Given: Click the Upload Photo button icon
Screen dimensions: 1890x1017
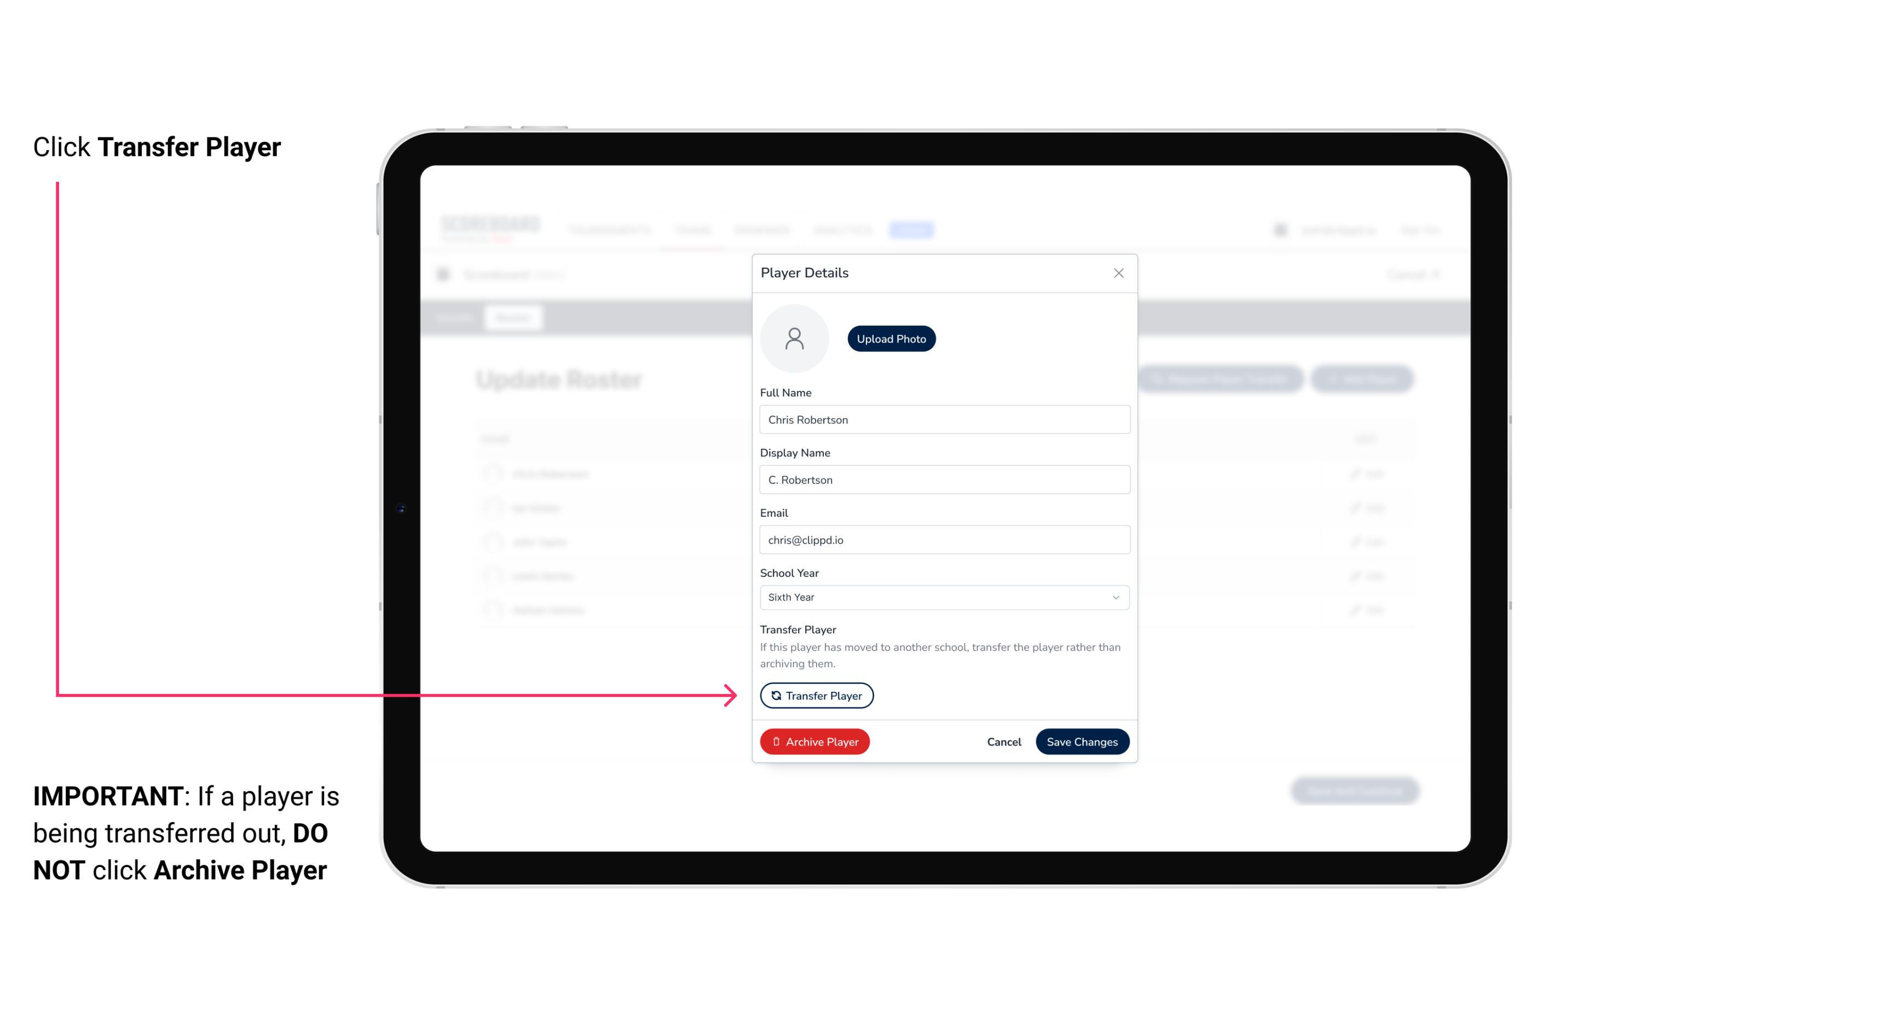Looking at the screenshot, I should (x=892, y=338).
